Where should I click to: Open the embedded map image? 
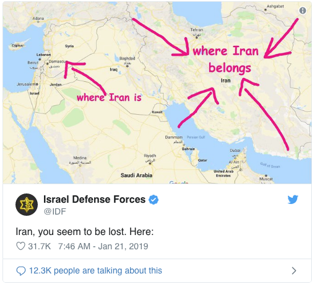tap(157, 92)
